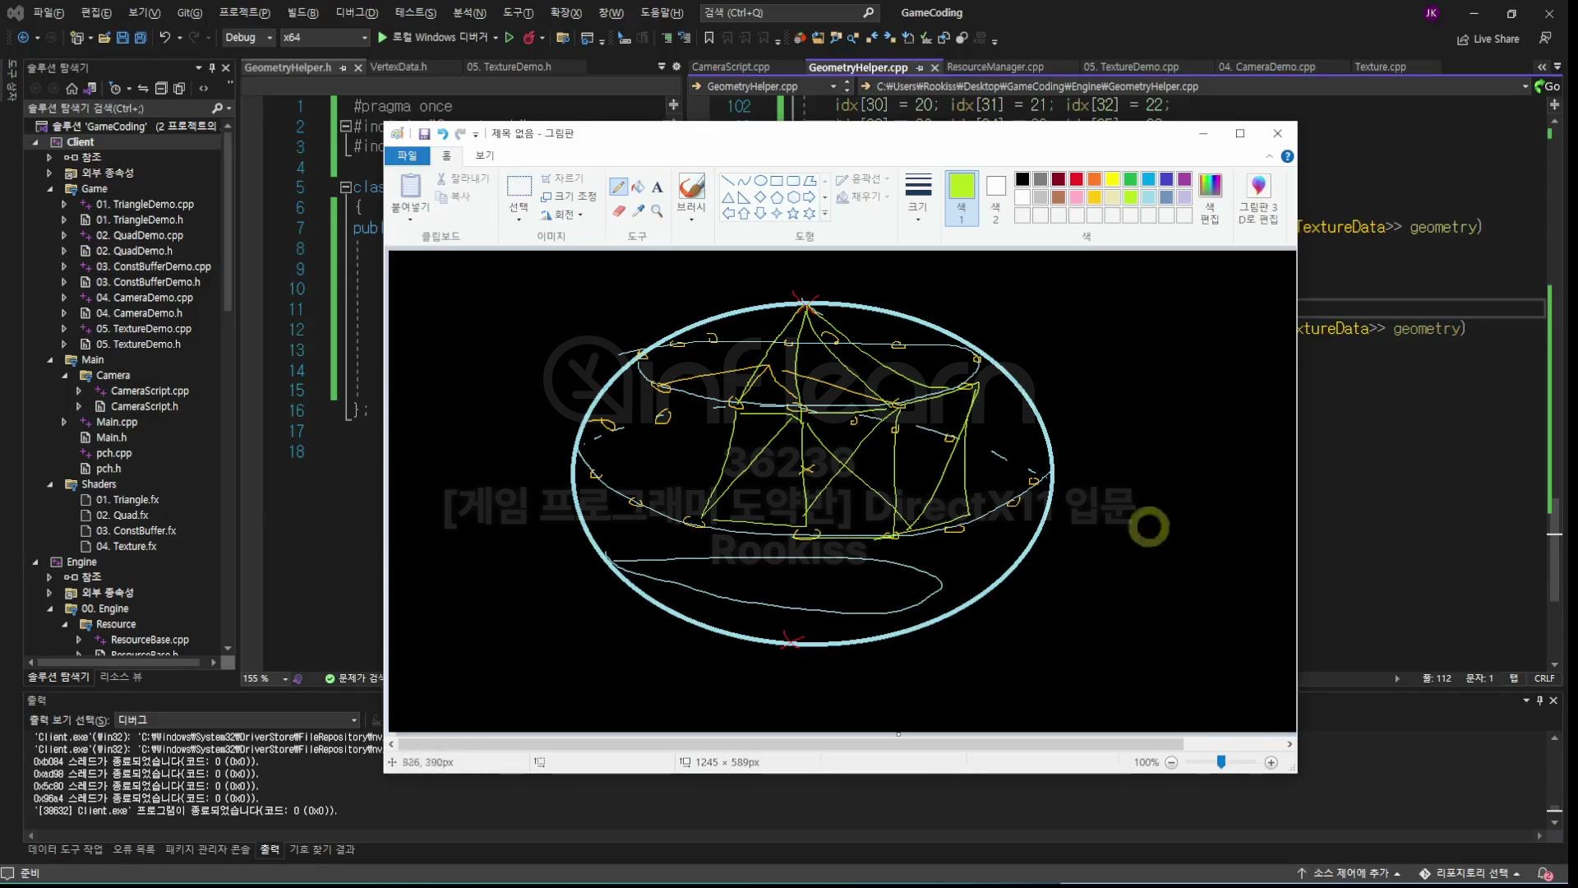This screenshot has height=888, width=1578.
Task: Open the Texture.cpp editor tab
Action: click(1380, 67)
